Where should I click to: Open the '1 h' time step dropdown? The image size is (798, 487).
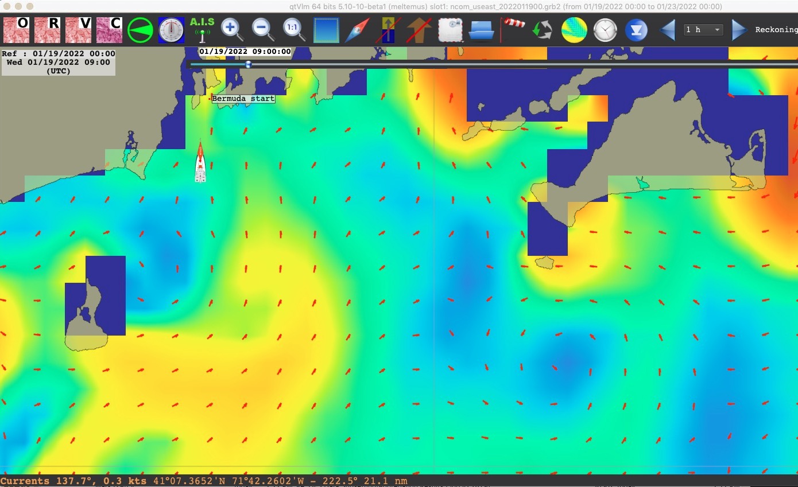[703, 30]
